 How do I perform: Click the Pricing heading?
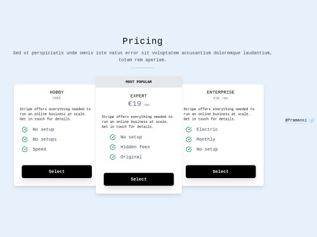point(143,41)
